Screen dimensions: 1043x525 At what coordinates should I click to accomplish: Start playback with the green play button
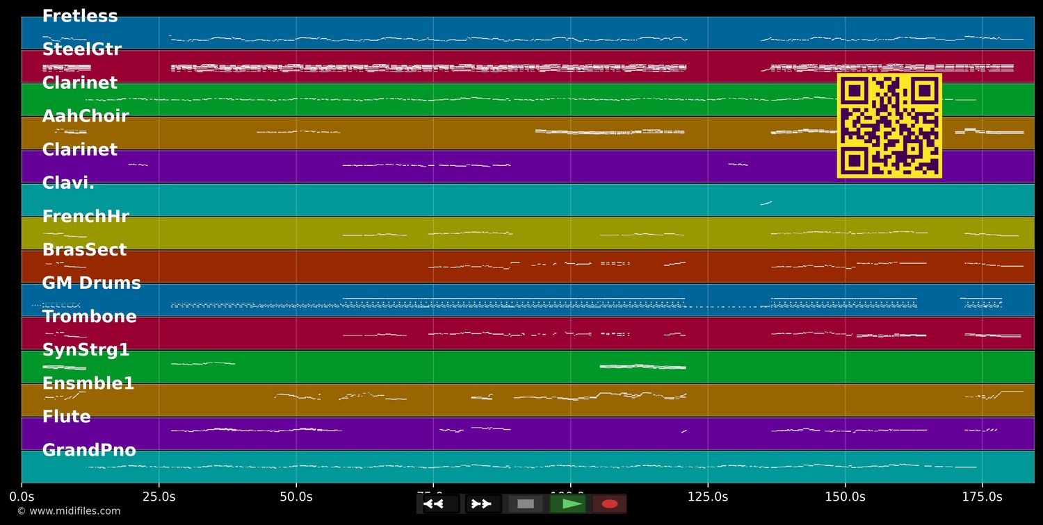coord(568,503)
